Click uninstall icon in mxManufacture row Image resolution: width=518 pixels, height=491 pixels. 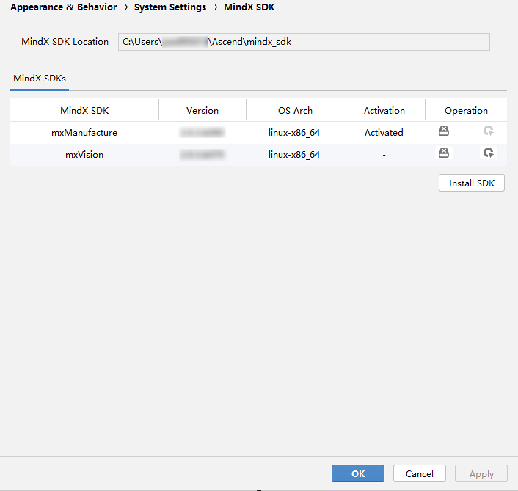pyautogui.click(x=444, y=131)
